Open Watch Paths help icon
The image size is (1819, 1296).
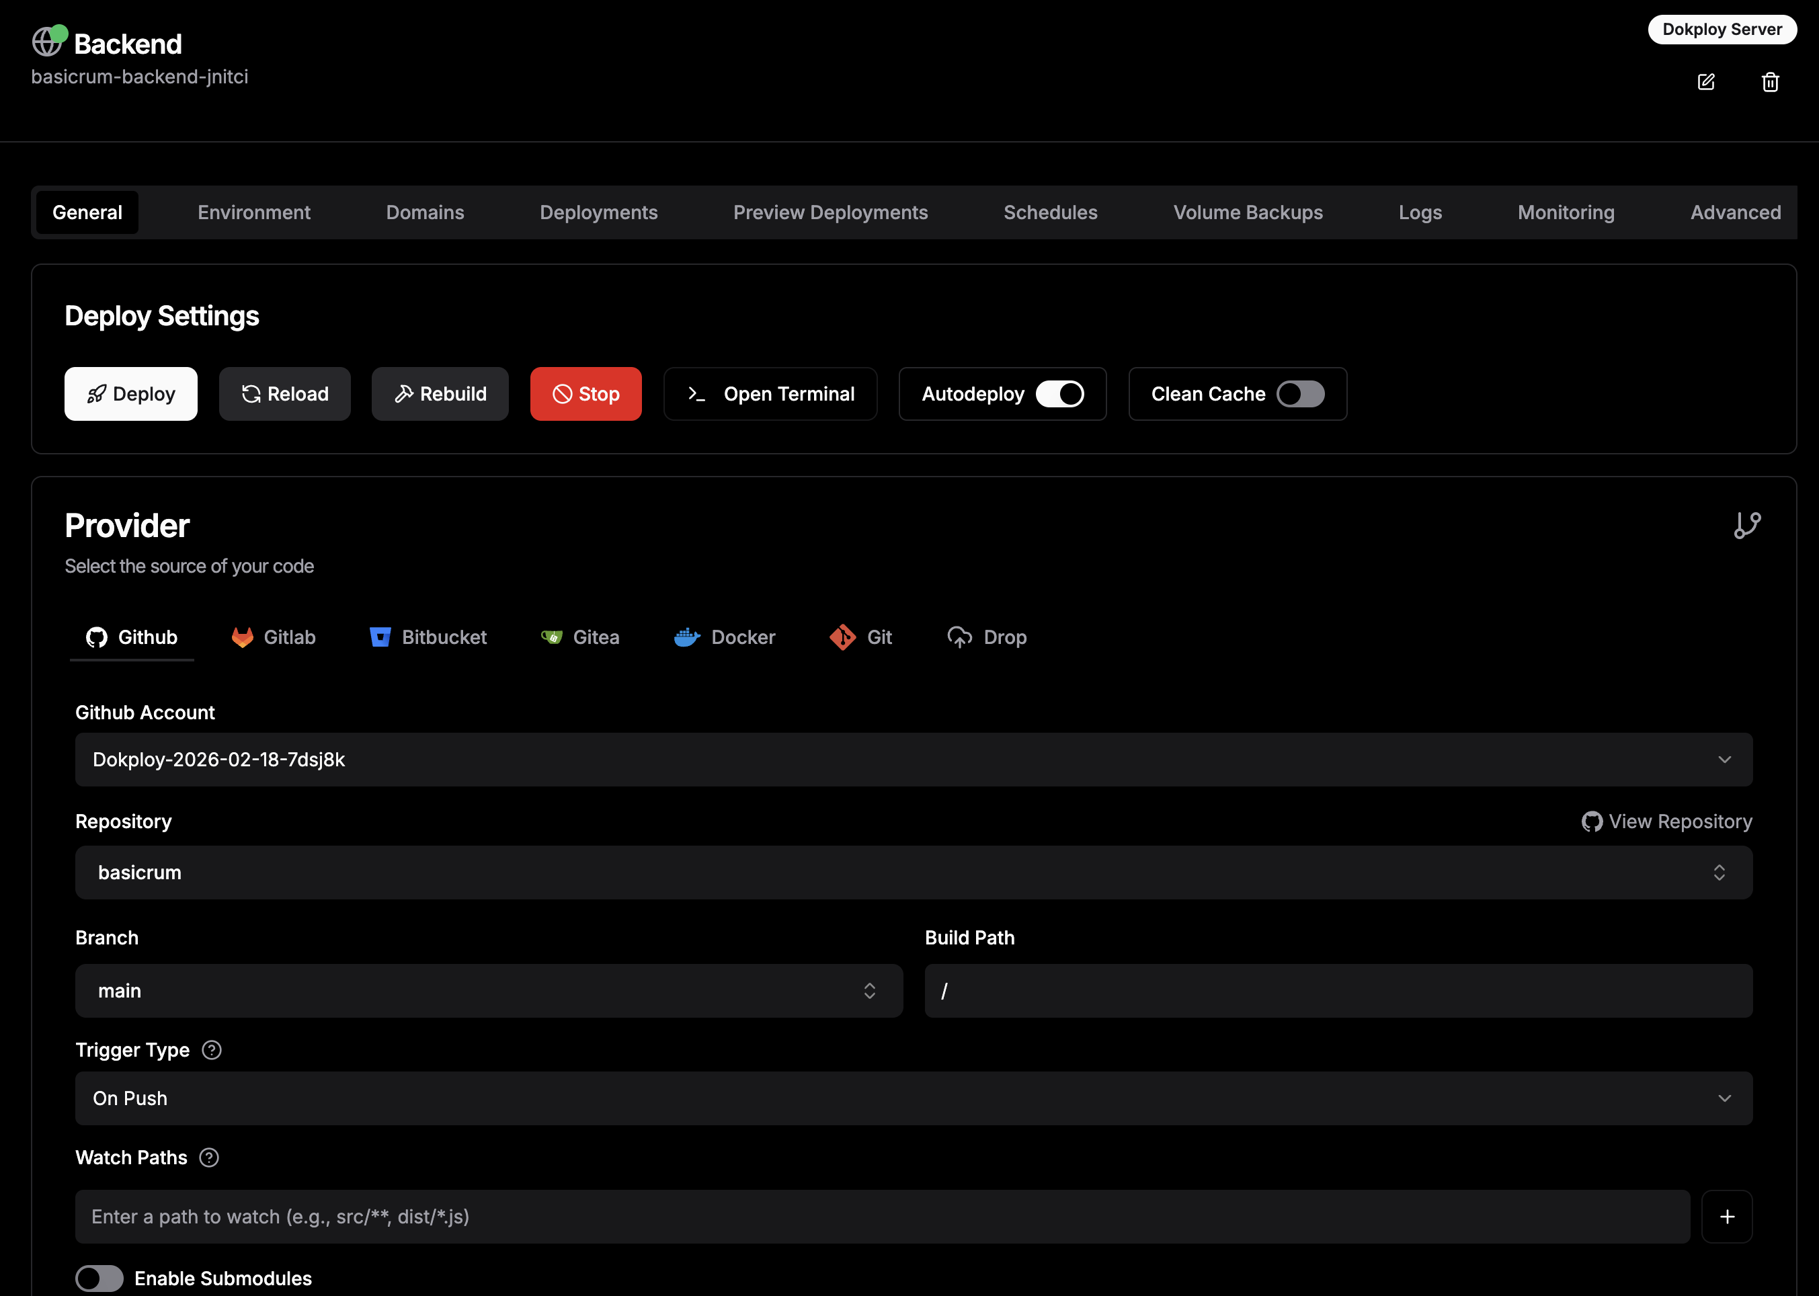tap(209, 1158)
